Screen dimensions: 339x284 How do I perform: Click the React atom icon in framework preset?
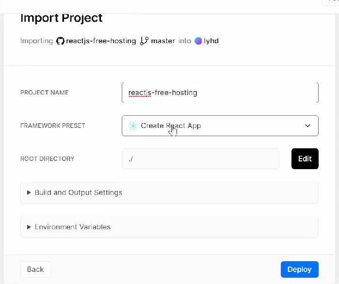click(x=133, y=126)
